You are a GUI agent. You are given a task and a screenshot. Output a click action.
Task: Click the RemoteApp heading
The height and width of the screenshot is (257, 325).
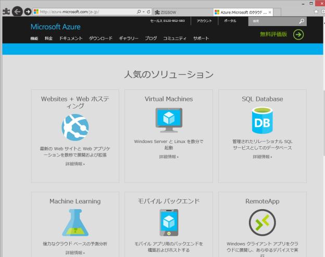[x=262, y=201]
